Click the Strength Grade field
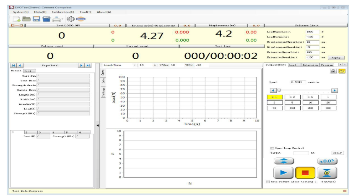This screenshot has width=353, height=196. [x=63, y=85]
